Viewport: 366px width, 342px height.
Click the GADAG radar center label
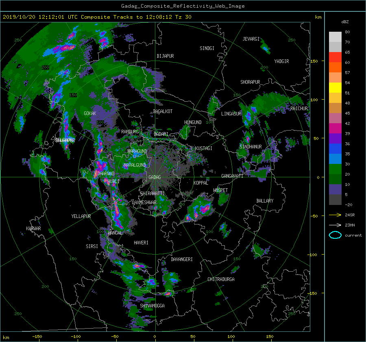pos(155,177)
